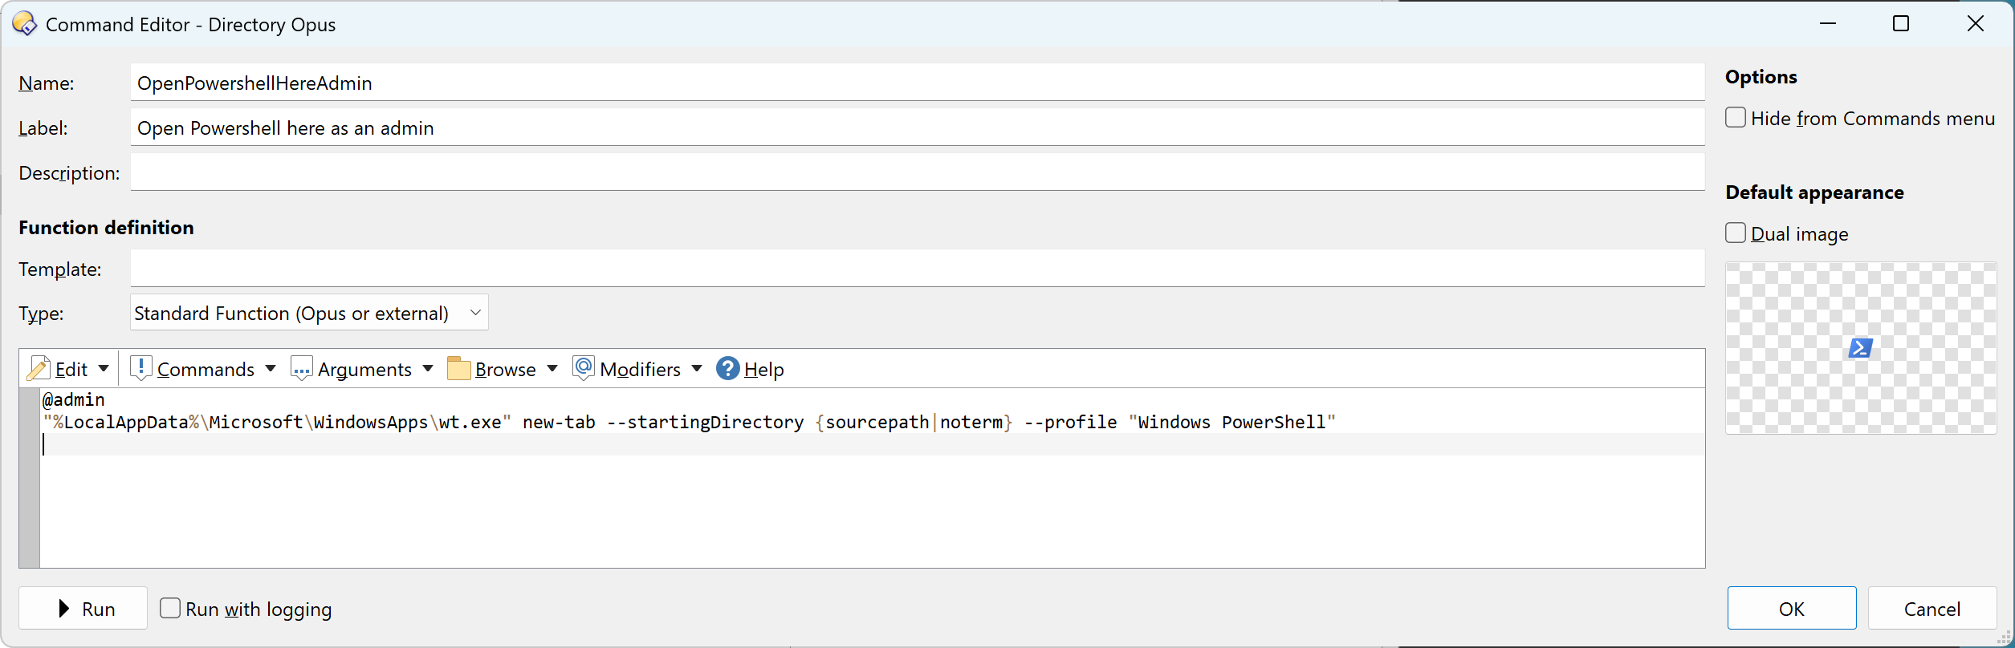This screenshot has height=648, width=2015.
Task: Click the Directory Opus title bar icon
Action: (x=24, y=24)
